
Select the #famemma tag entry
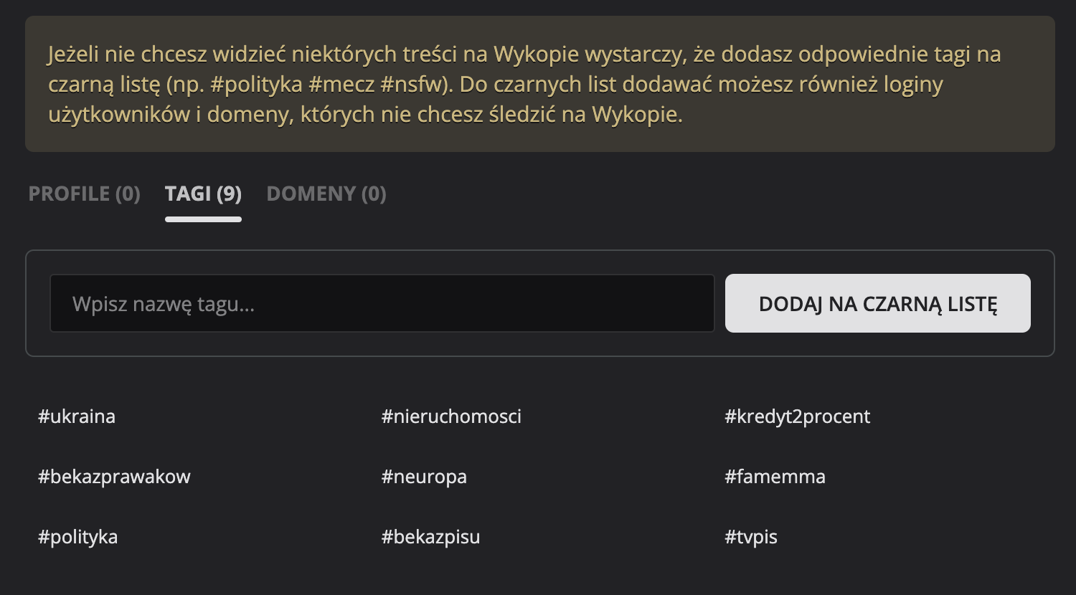[x=775, y=477]
